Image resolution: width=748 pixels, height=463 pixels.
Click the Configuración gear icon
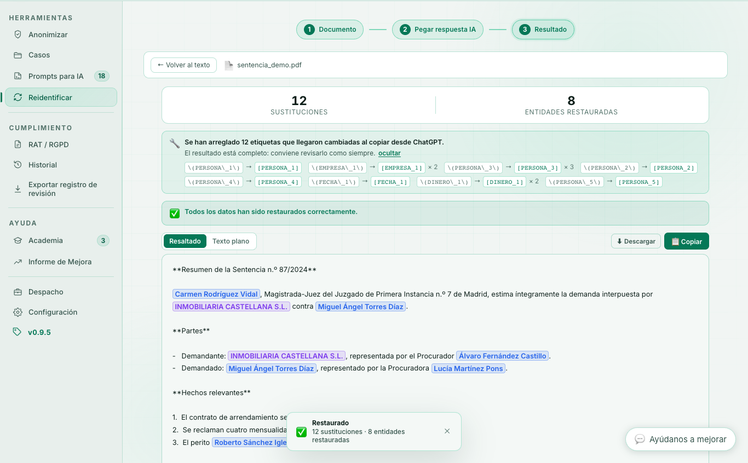click(18, 312)
